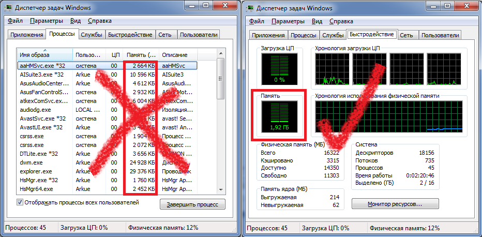Viewport: 482px width, 237px height.
Task: Select the audiodg.exe process in the list
Action: tap(36, 109)
